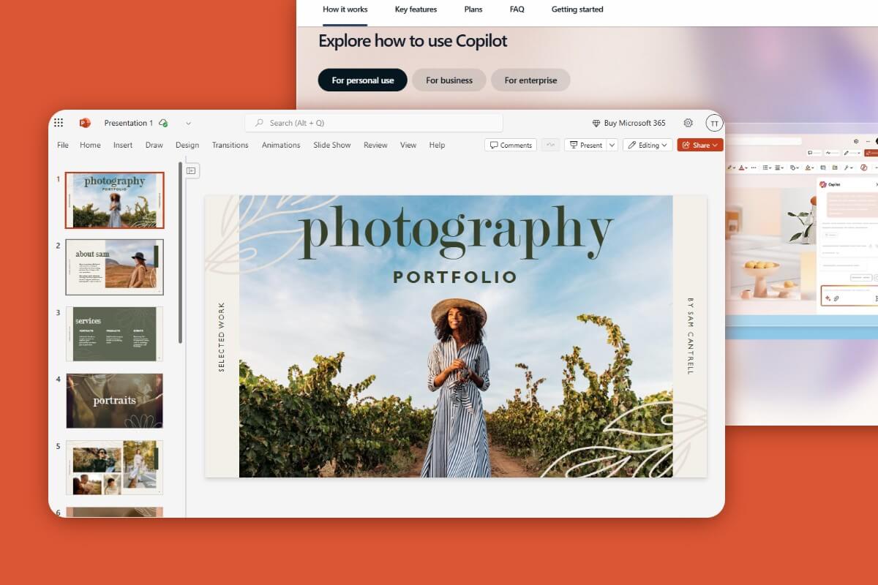Viewport: 878px width, 585px height.
Task: Click the PowerPoint logo icon
Action: point(85,123)
